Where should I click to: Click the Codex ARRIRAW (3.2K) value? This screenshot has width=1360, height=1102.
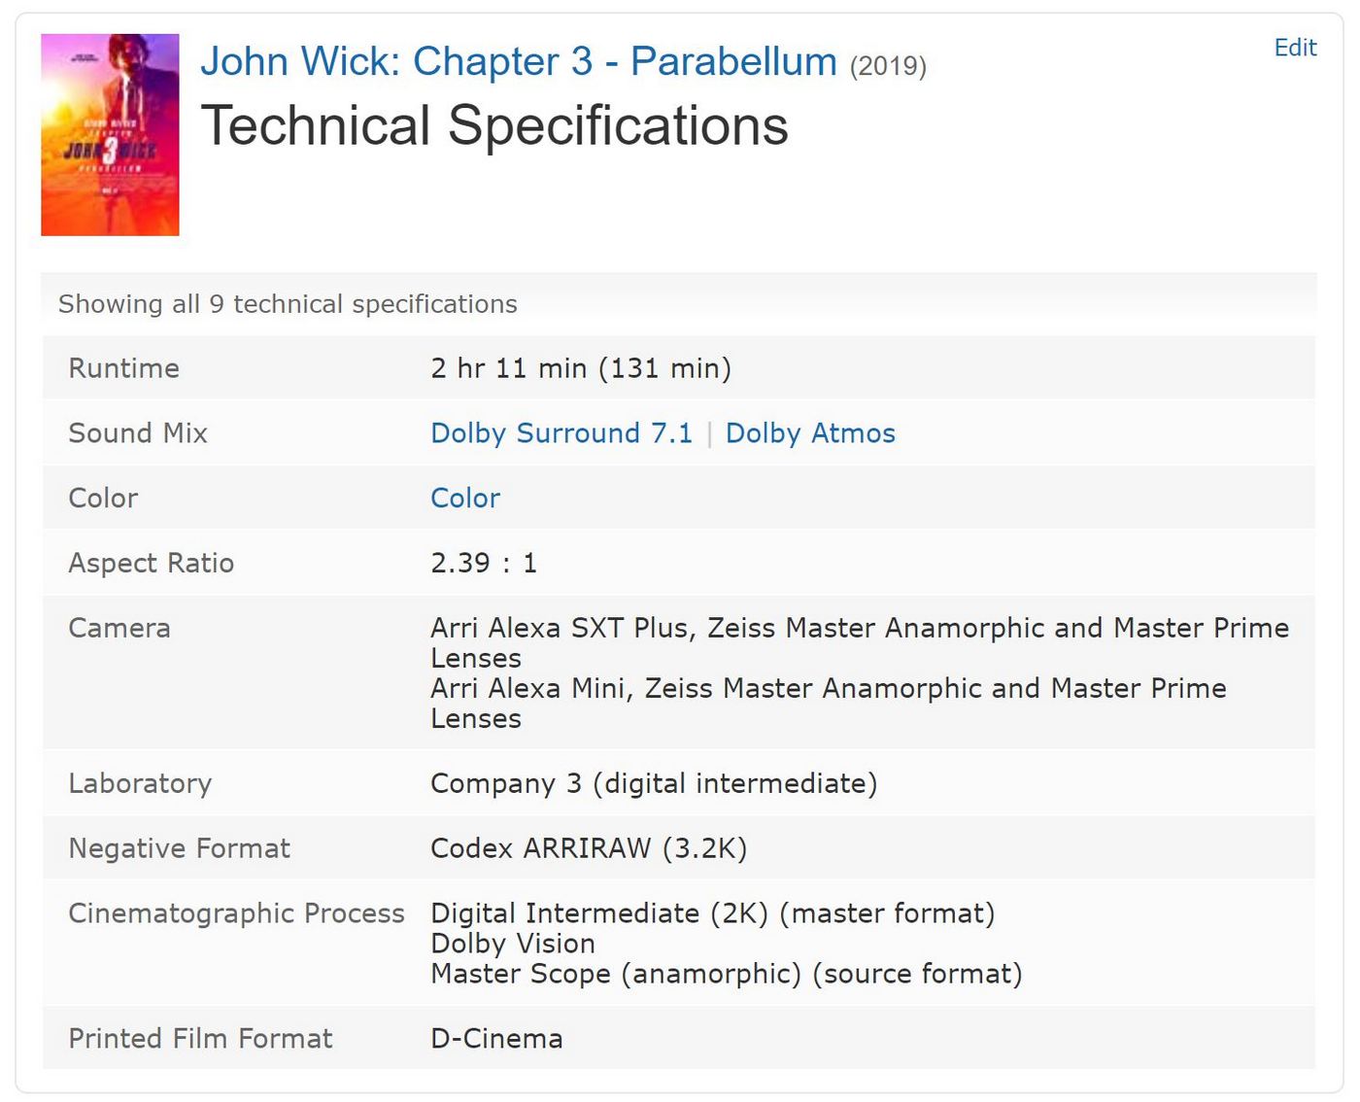[589, 849]
